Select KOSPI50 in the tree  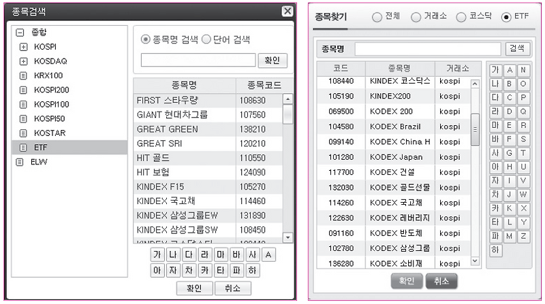(x=49, y=119)
